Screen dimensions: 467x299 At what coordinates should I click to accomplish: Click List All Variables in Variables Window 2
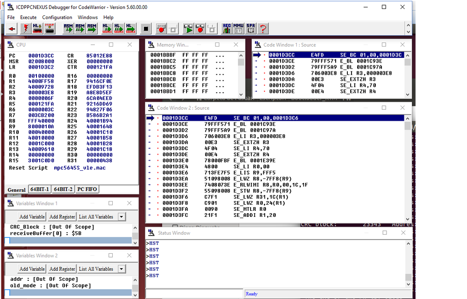coord(96,269)
